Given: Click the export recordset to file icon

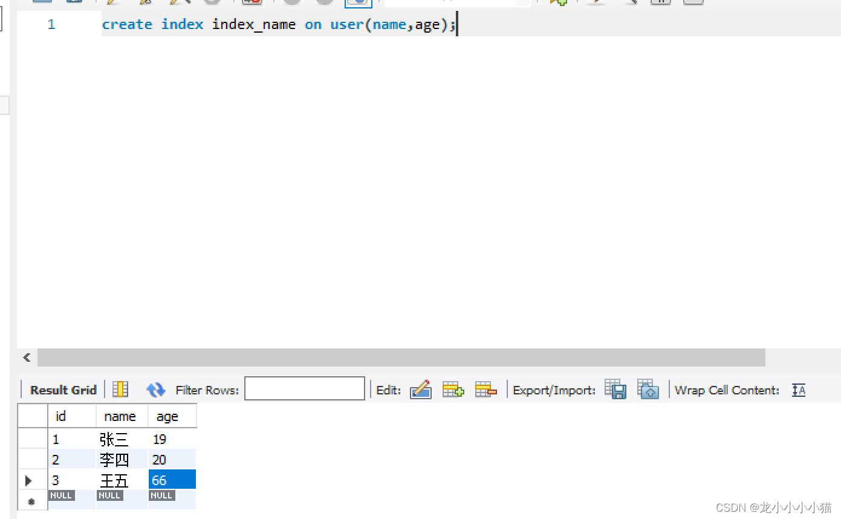Looking at the screenshot, I should tap(615, 389).
